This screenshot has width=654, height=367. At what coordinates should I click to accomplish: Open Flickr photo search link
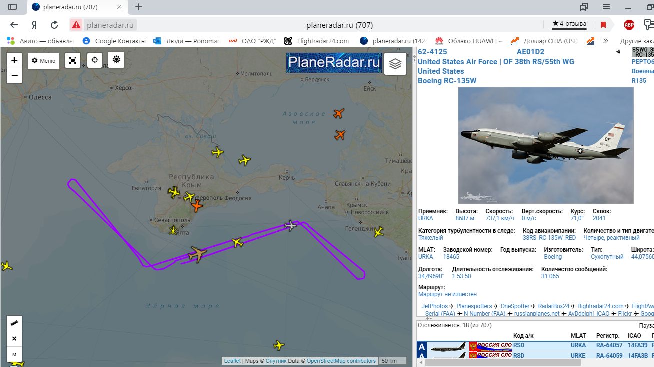tap(625, 314)
